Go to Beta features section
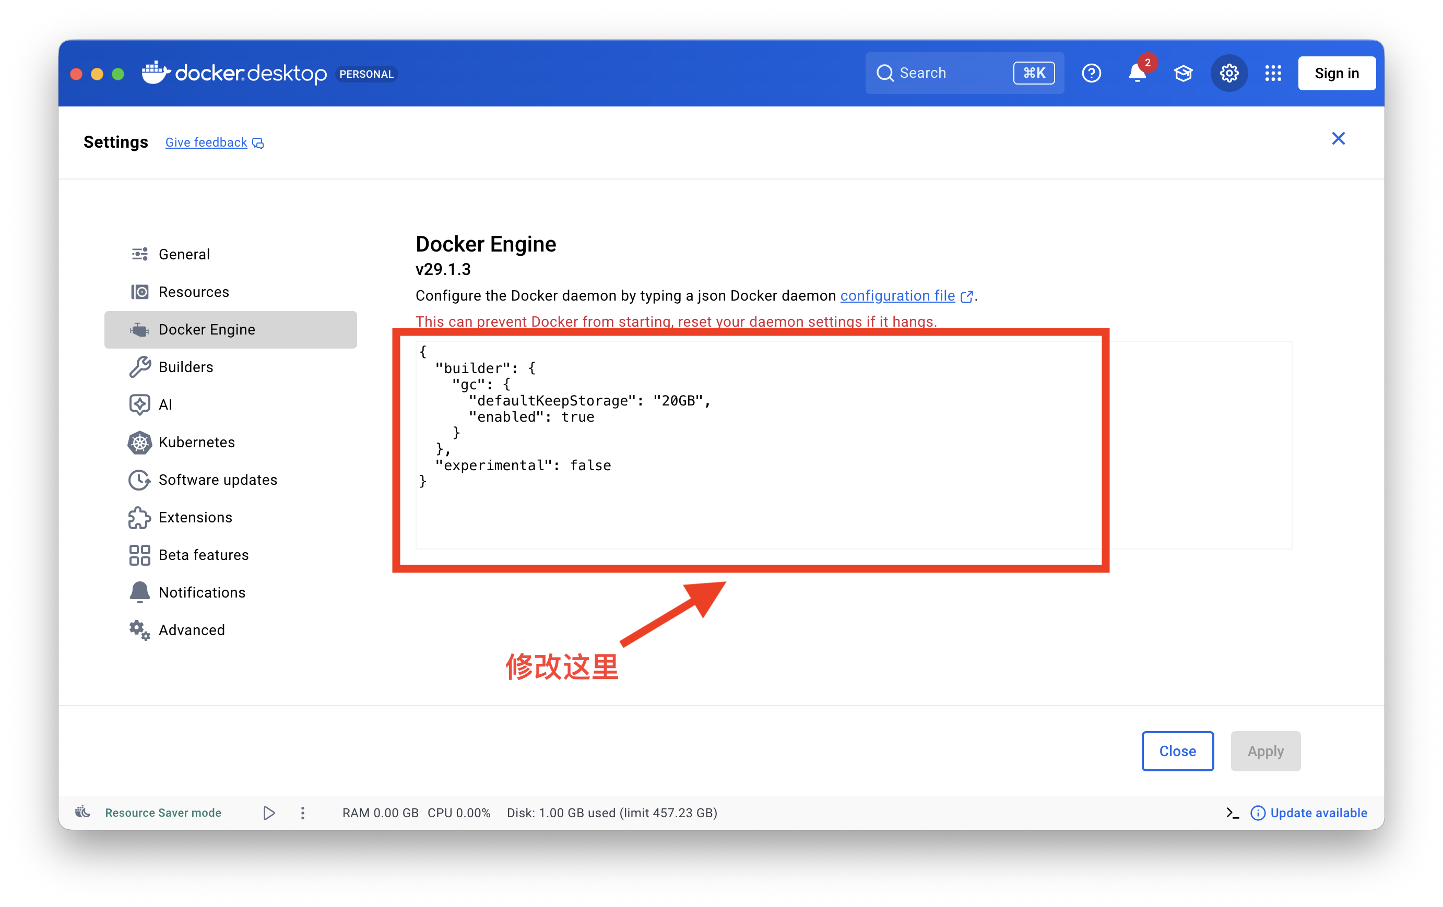The height and width of the screenshot is (907, 1443). [x=203, y=555]
